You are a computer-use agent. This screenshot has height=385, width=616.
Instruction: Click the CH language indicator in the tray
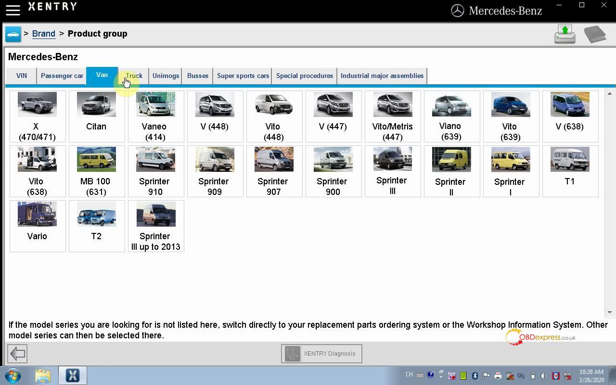(x=409, y=374)
